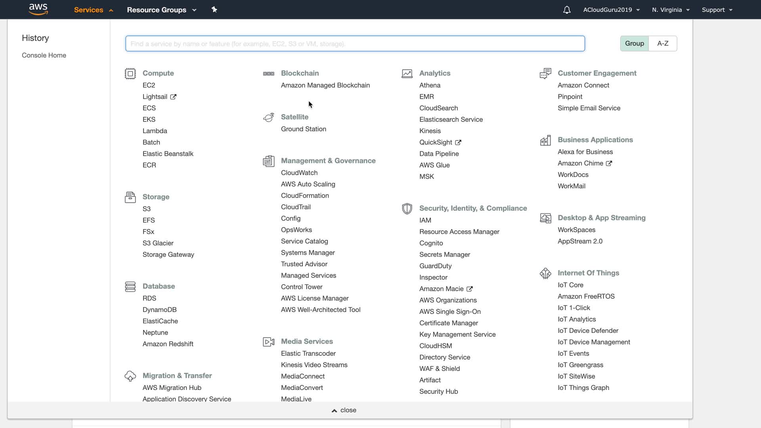Click the AWS logo home icon
761x428 pixels.
click(38, 9)
